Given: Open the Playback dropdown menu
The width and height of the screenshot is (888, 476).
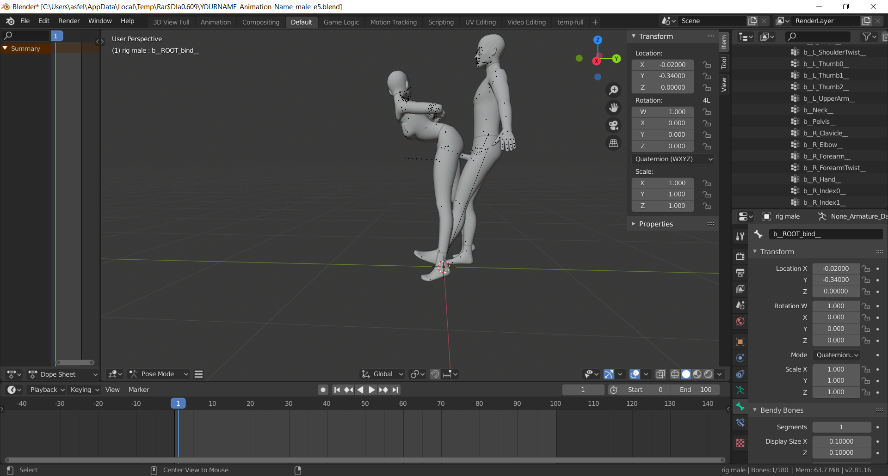Looking at the screenshot, I should tap(46, 390).
